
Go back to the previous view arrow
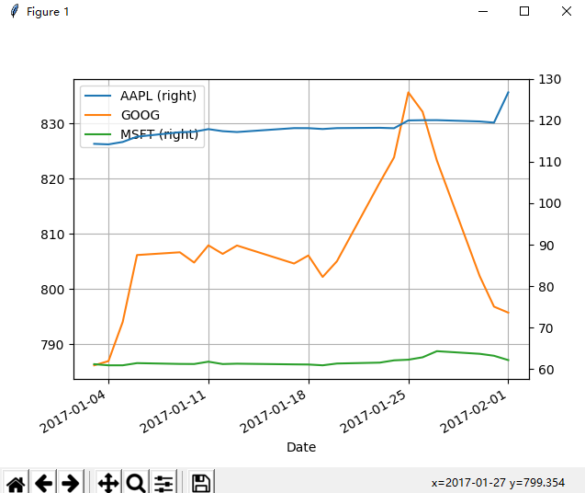pyautogui.click(x=43, y=483)
